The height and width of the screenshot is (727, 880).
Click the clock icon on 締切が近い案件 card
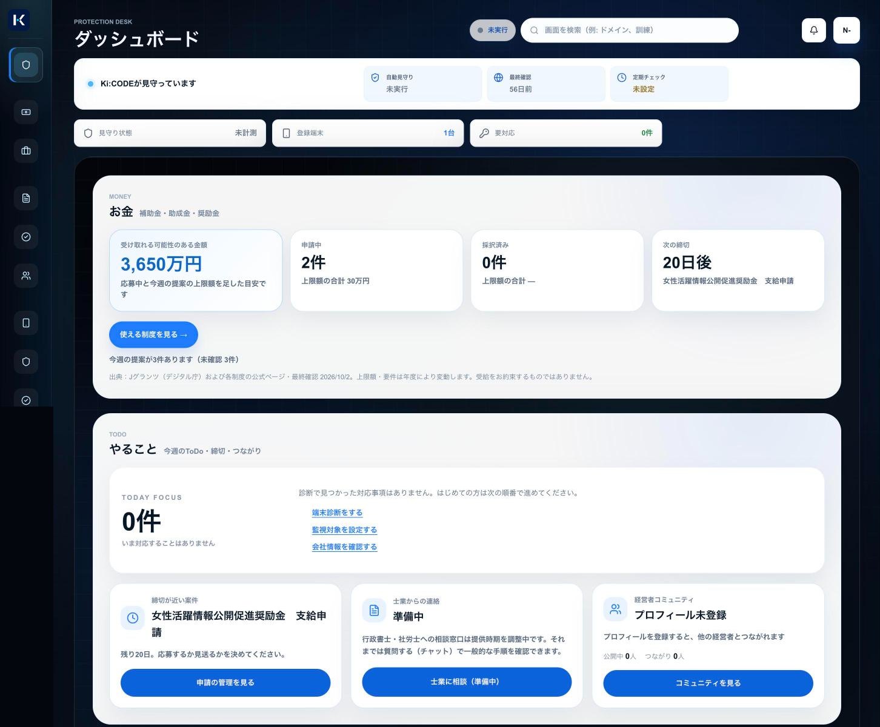133,618
